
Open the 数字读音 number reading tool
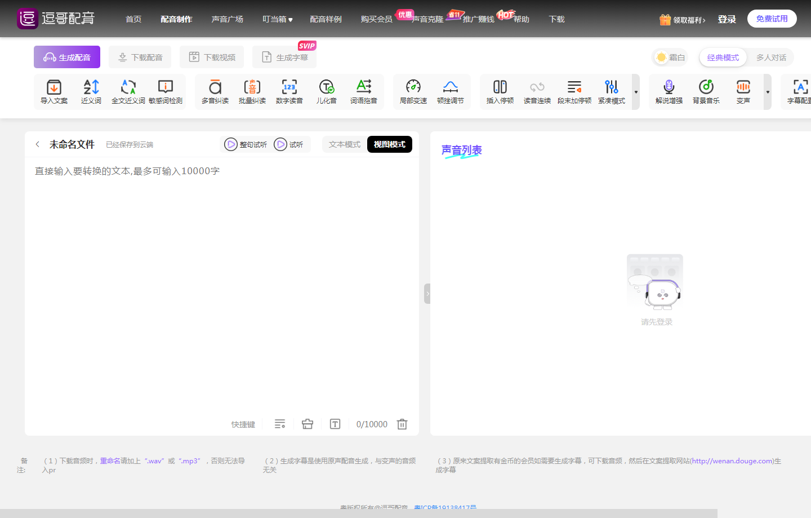[289, 91]
